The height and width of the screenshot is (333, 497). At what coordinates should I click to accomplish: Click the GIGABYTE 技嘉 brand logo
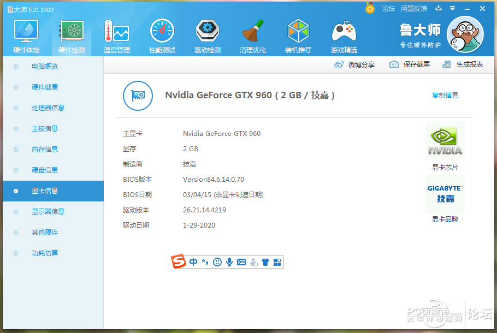[x=445, y=194]
